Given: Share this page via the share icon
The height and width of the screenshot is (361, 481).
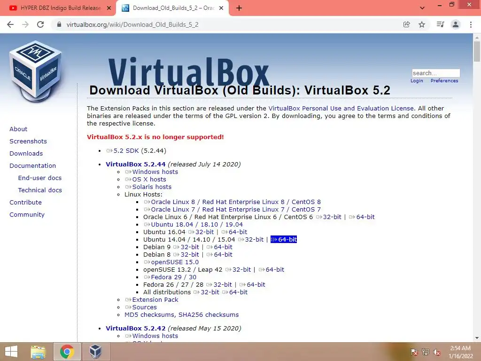Looking at the screenshot, I should click(x=407, y=24).
